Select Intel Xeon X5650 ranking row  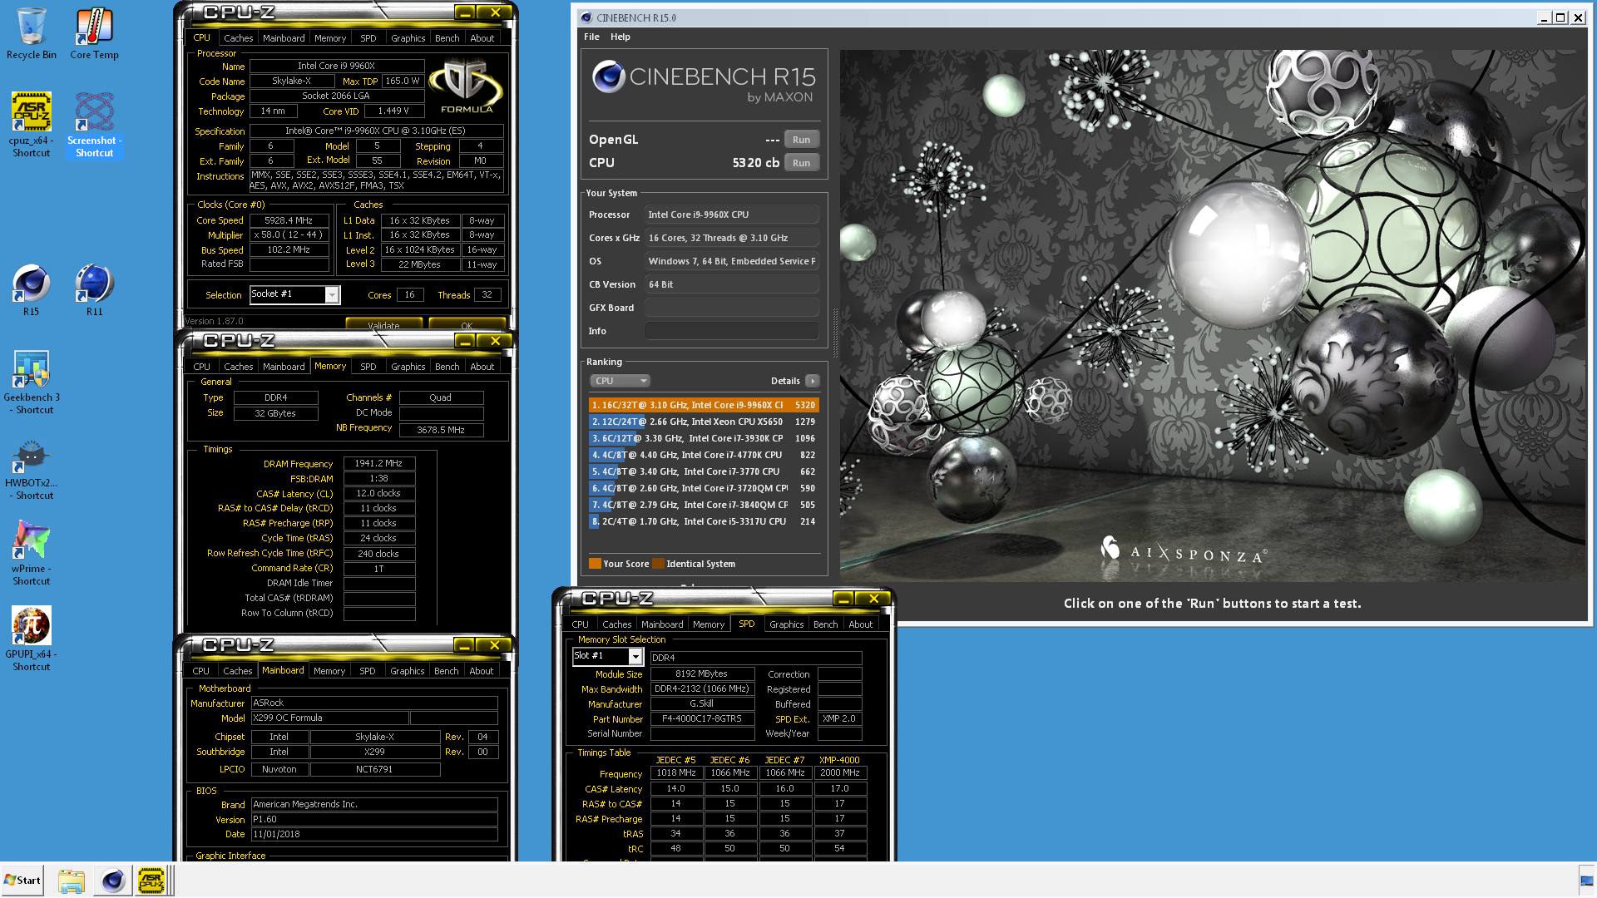tap(704, 422)
